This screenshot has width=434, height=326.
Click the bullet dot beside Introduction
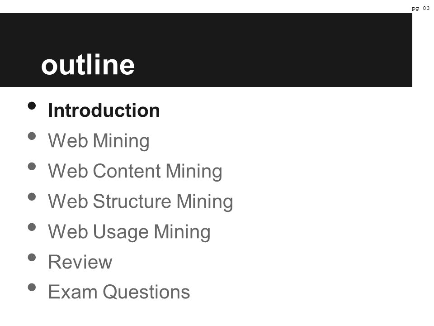tap(32, 106)
